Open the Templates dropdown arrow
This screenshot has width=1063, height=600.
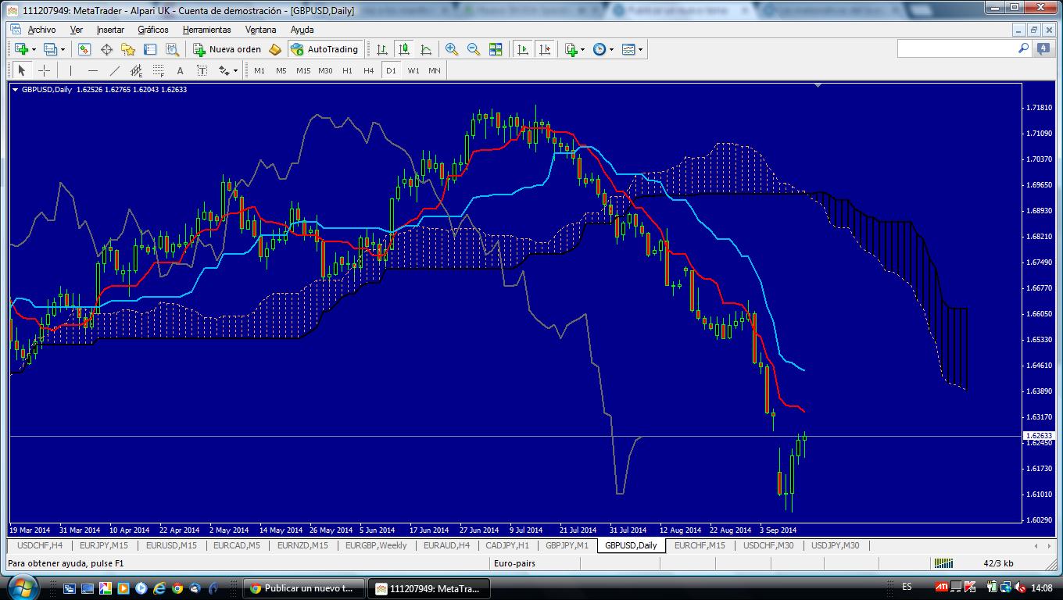click(x=641, y=49)
